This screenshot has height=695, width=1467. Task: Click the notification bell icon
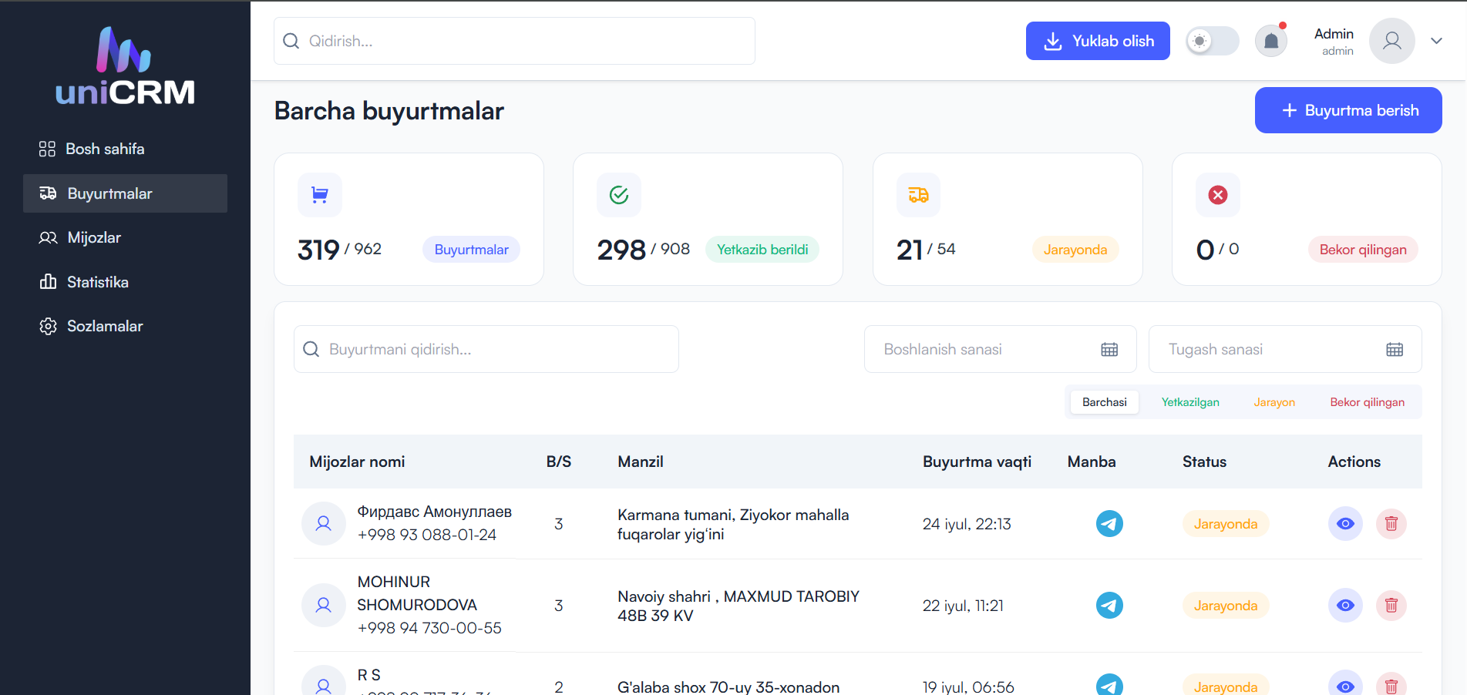pyautogui.click(x=1270, y=40)
